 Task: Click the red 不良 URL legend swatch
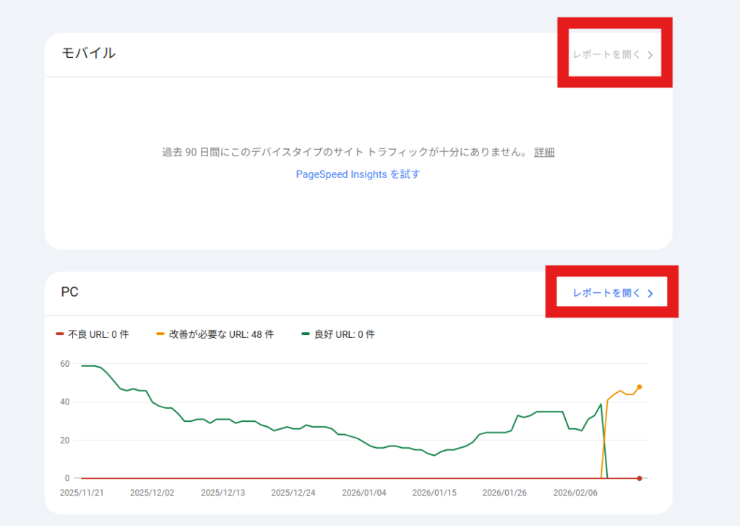(x=60, y=334)
